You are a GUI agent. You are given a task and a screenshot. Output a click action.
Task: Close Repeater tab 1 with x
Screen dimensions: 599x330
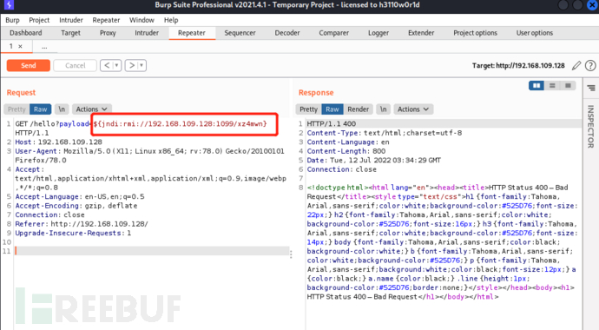tap(20, 46)
